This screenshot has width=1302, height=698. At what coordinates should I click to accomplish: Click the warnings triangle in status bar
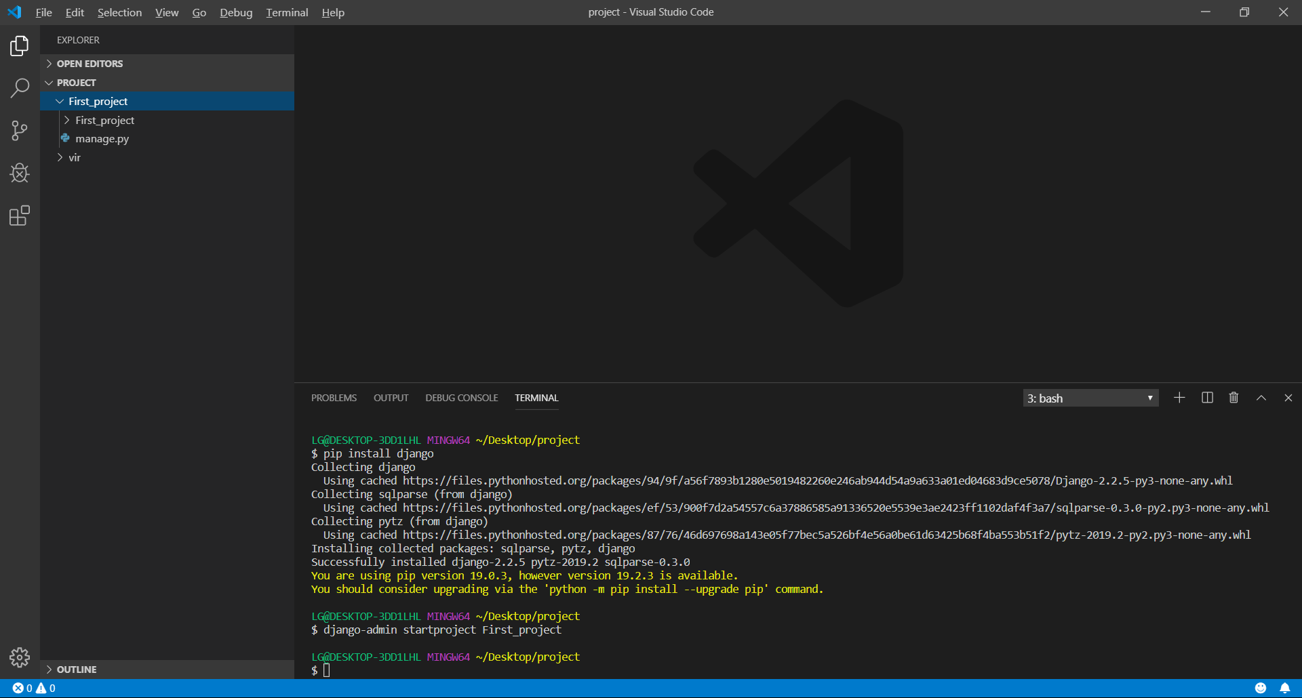41,688
